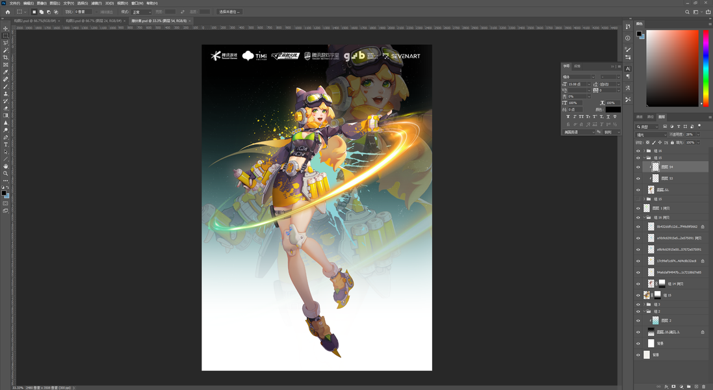Hide layer 图层 1 拷贝
Viewport: 713px width, 390px height.
[x=638, y=208]
